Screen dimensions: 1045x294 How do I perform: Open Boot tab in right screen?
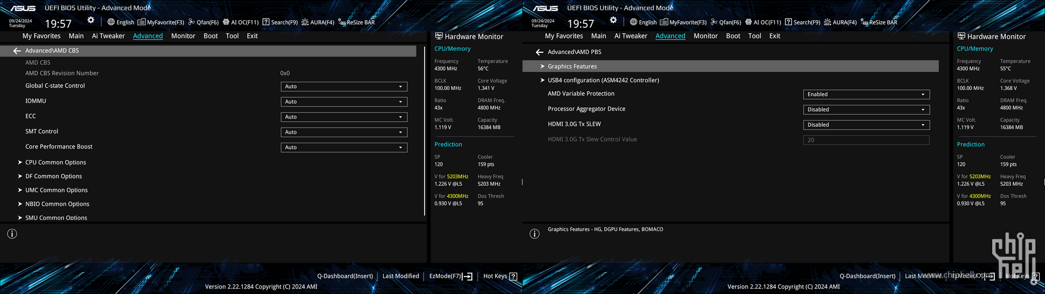pos(733,36)
